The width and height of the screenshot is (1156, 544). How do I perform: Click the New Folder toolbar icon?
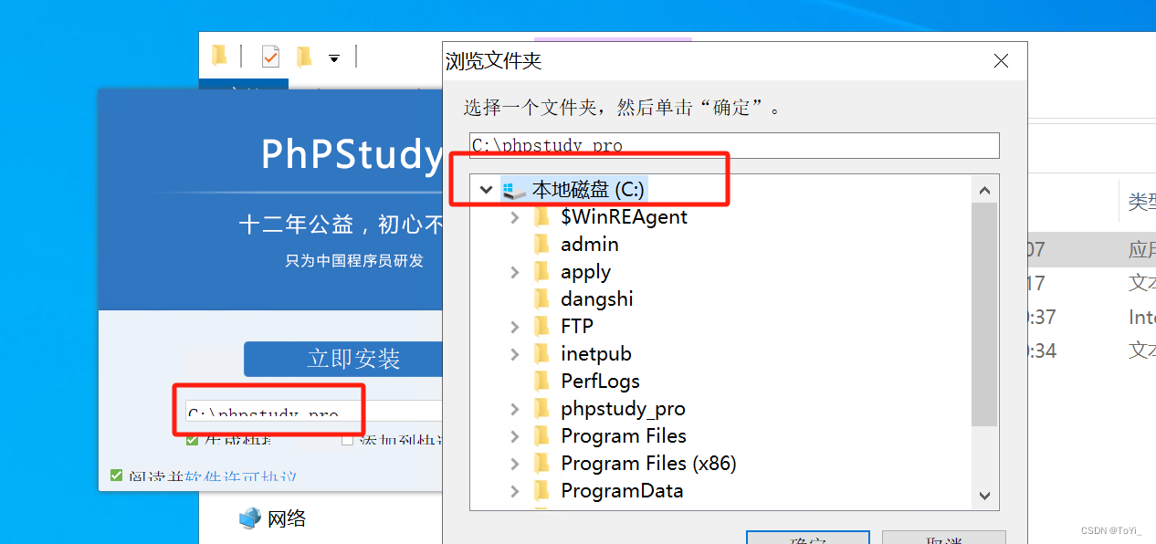pos(219,56)
